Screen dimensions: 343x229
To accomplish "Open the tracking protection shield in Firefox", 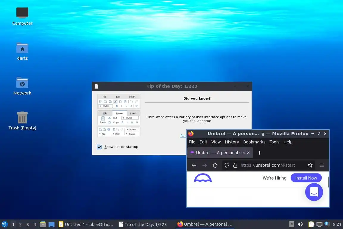I will pos(227,165).
